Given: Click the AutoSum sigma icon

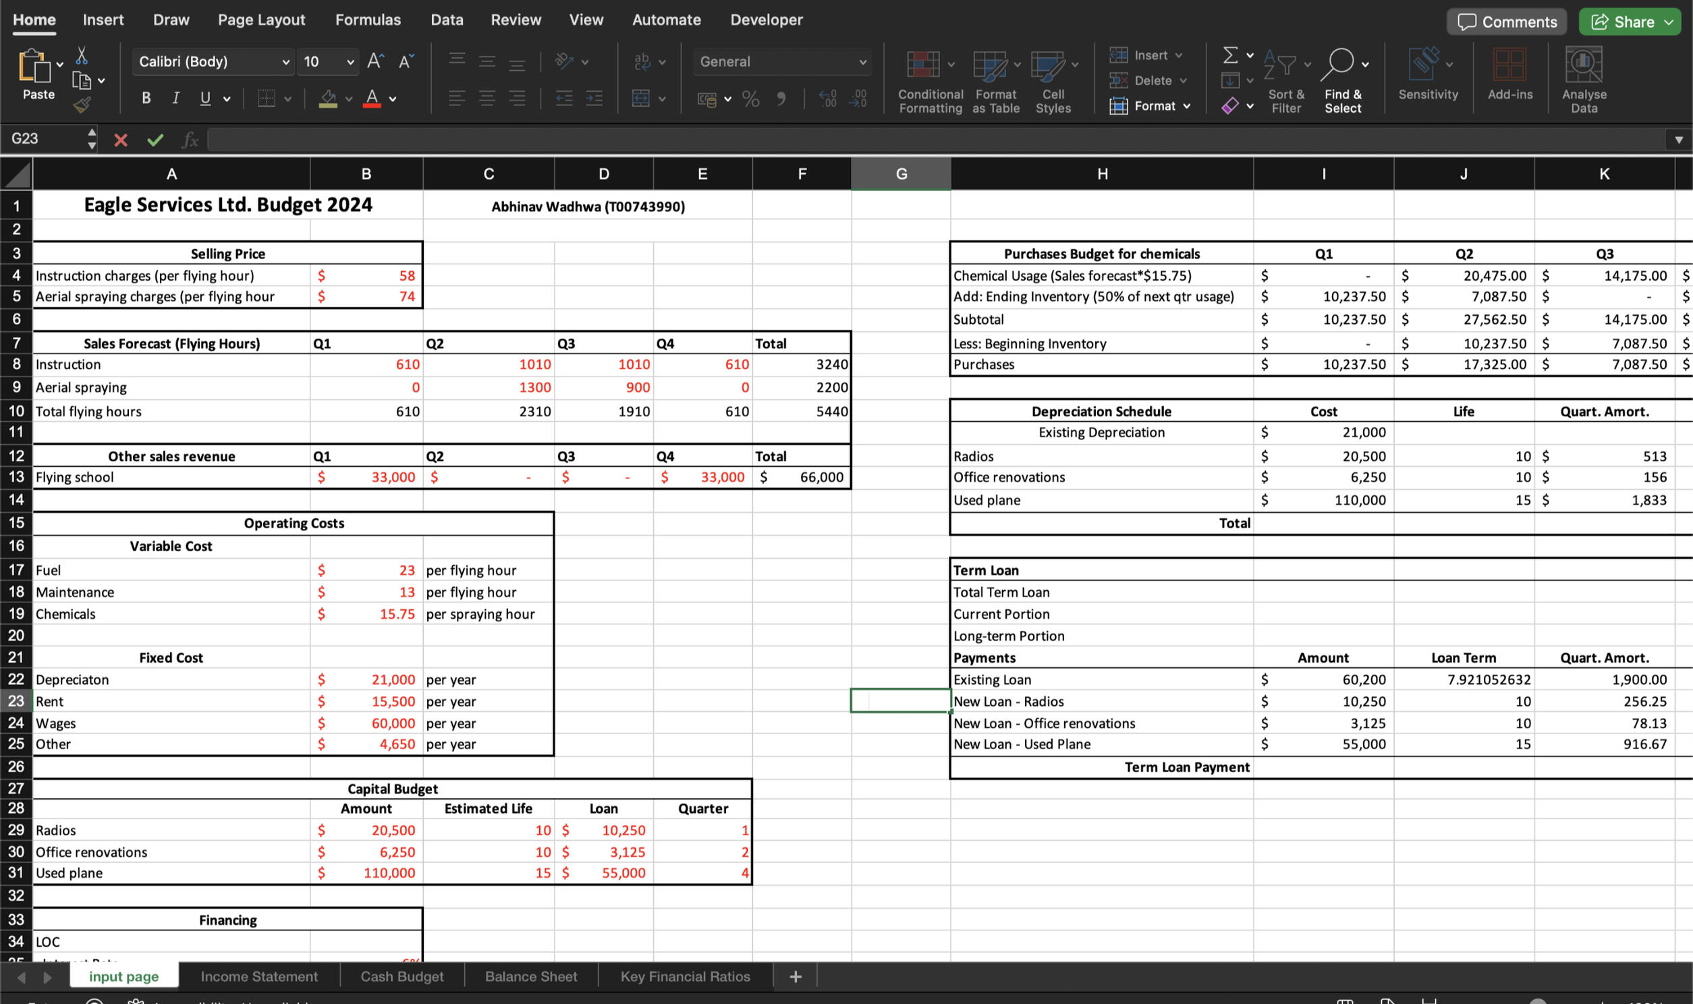Looking at the screenshot, I should pos(1230,55).
